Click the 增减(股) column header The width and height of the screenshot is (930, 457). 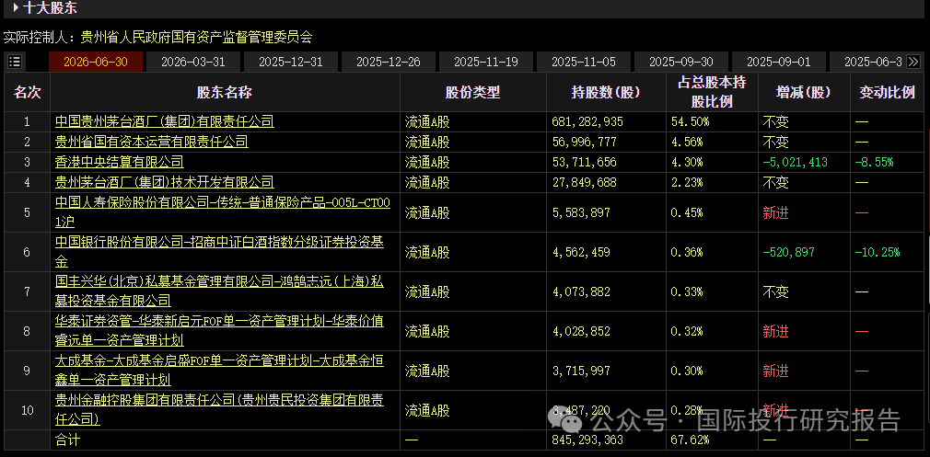click(x=804, y=92)
